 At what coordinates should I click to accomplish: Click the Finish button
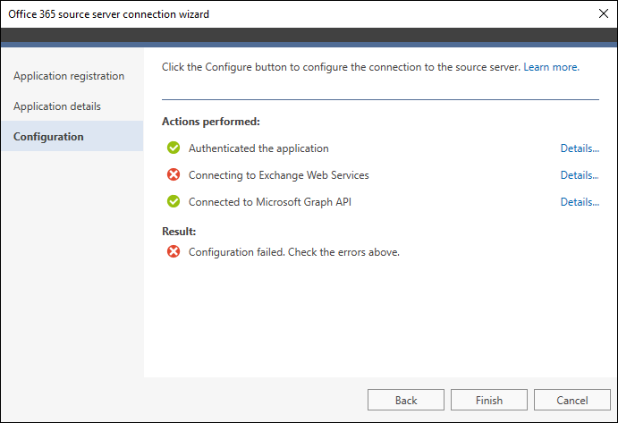click(x=489, y=400)
